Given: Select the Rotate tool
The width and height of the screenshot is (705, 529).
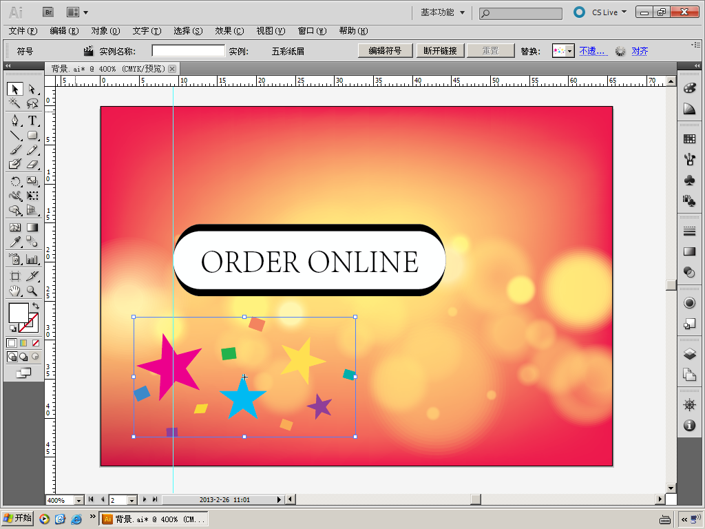Looking at the screenshot, I should coord(15,181).
